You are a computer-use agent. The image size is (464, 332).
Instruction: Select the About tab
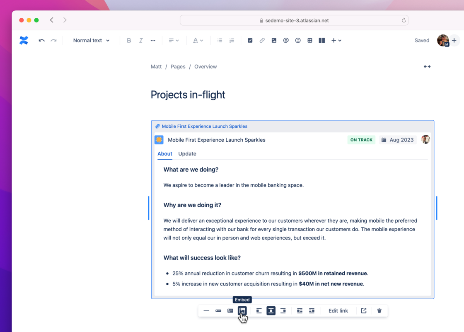click(x=164, y=154)
